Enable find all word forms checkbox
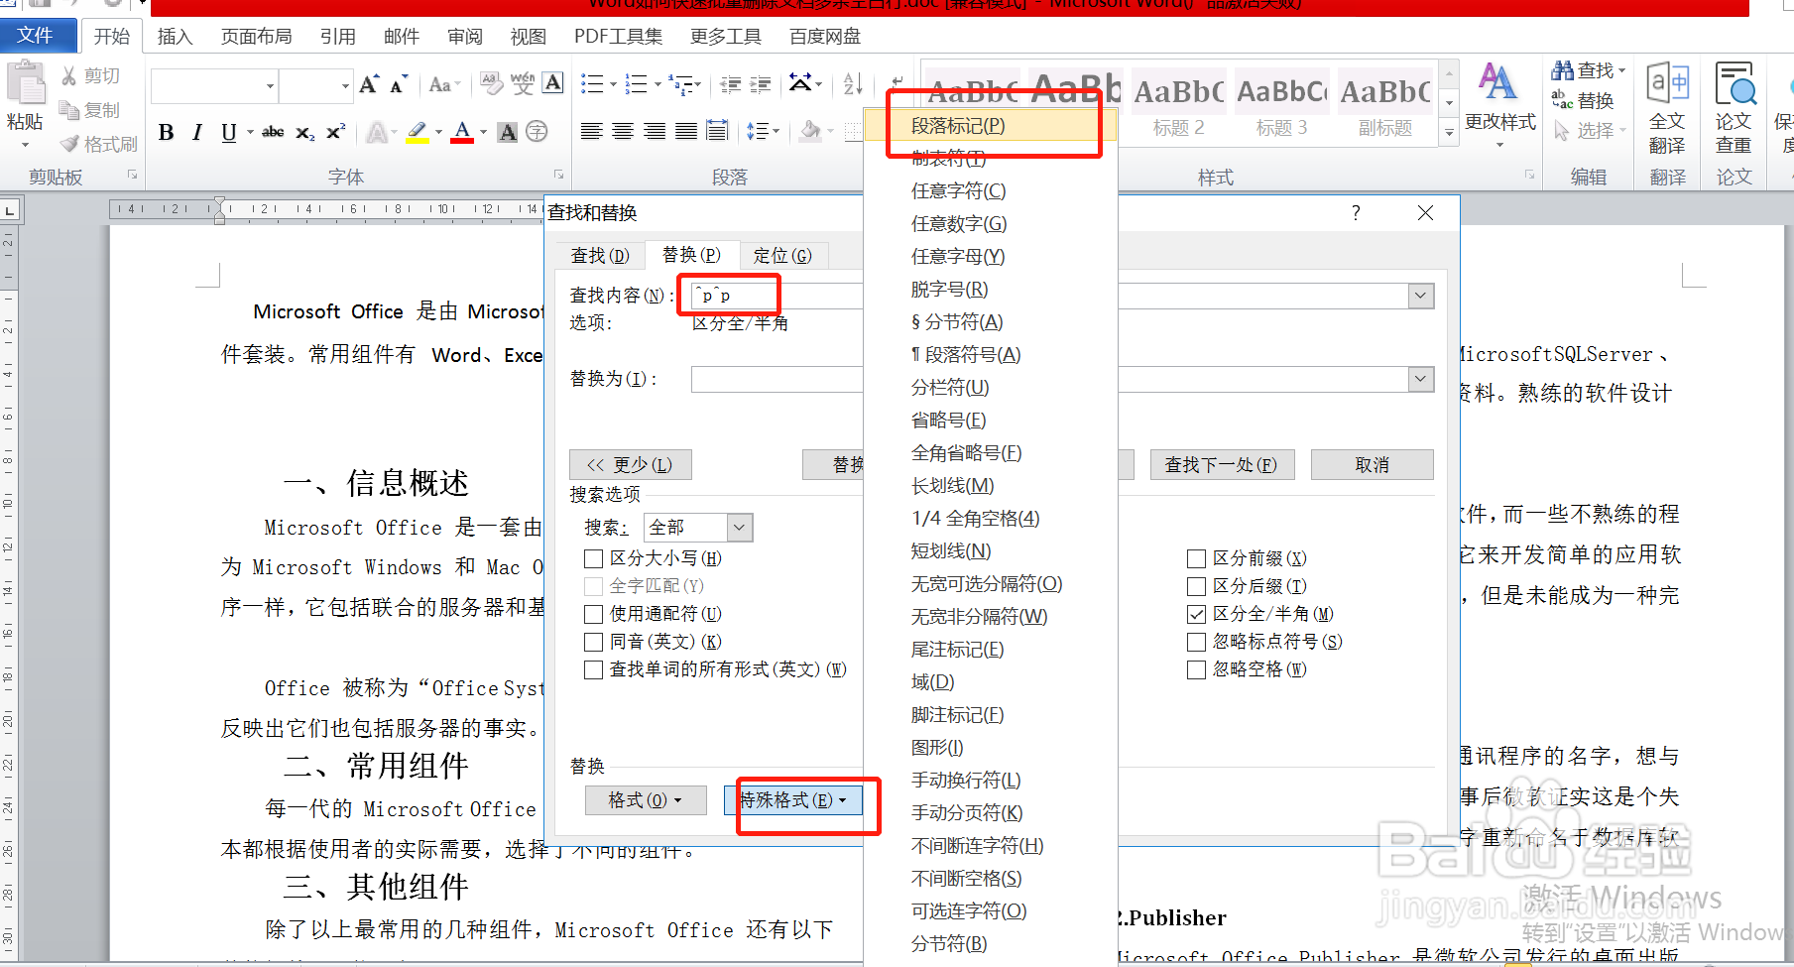Viewport: 1794px width, 967px height. pyautogui.click(x=594, y=669)
